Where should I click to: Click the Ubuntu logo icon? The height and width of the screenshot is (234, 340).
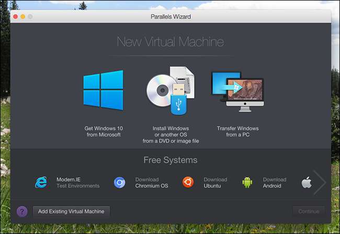point(188,182)
